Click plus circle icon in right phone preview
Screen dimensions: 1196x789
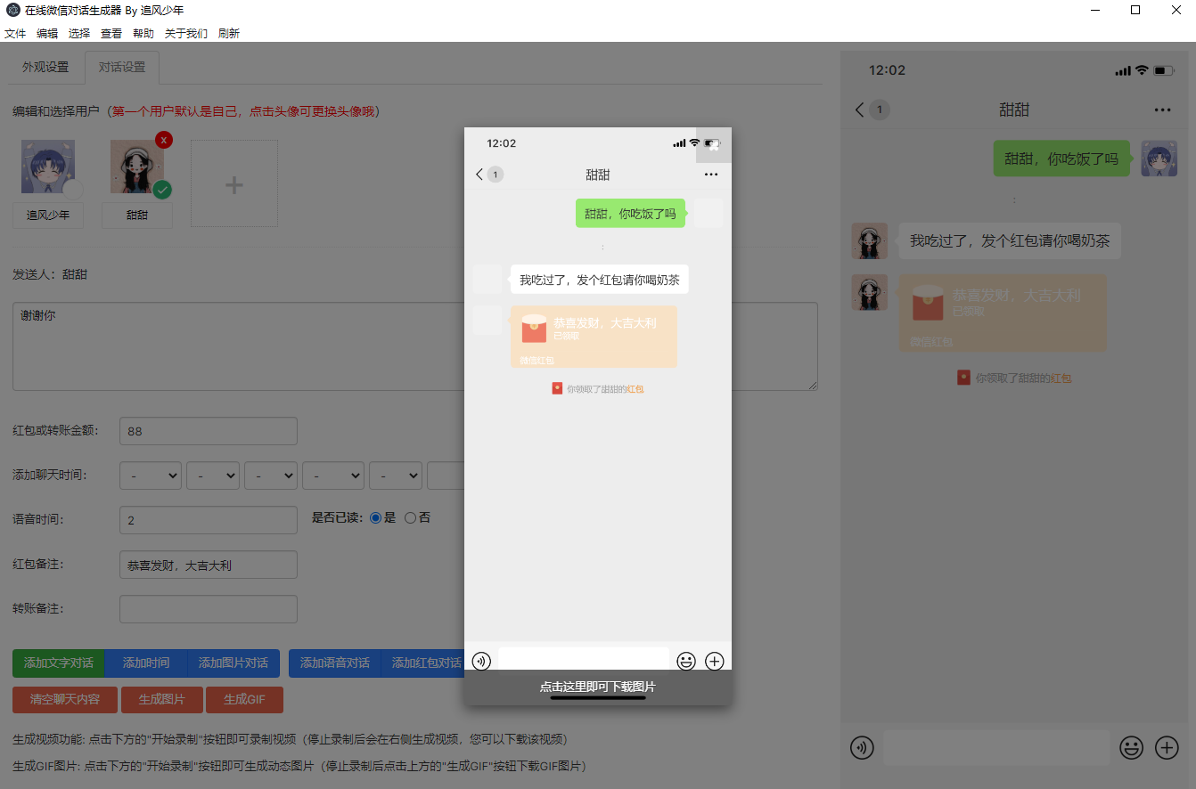(1167, 748)
